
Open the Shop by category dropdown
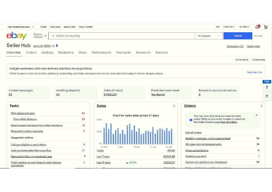(x=40, y=36)
